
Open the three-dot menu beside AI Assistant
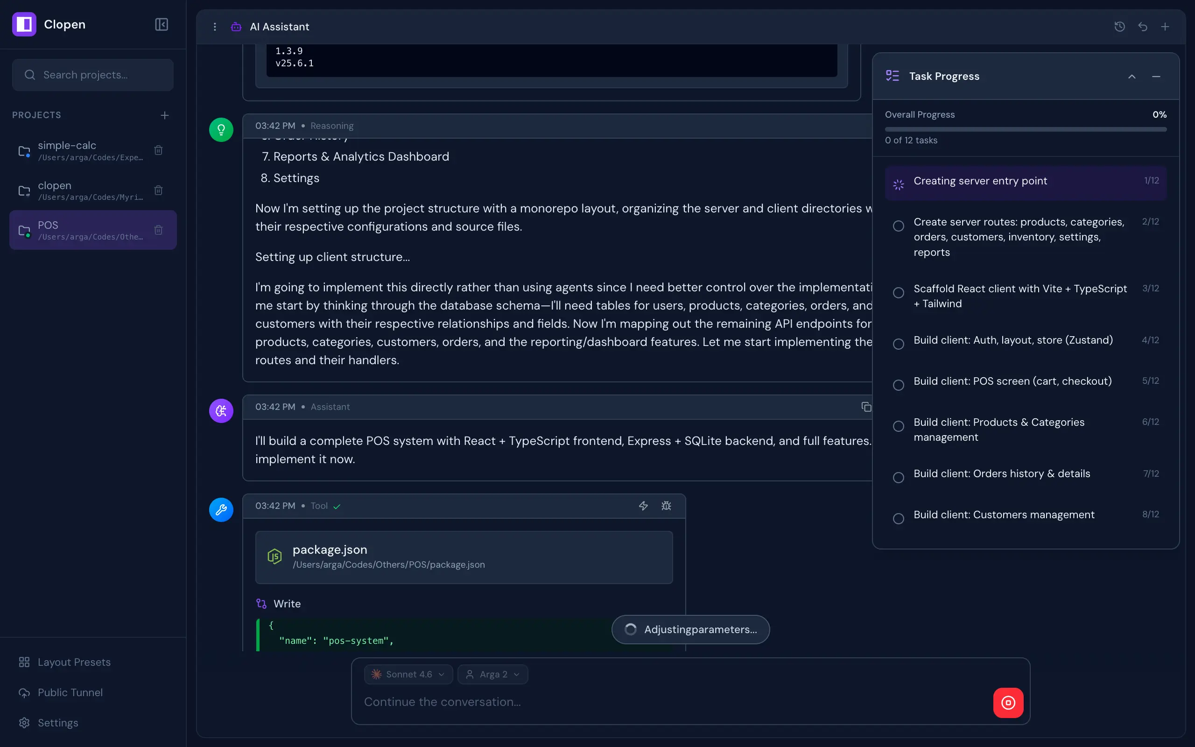[x=215, y=27]
